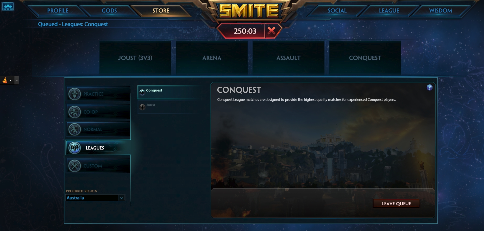This screenshot has width=484, height=231.
Task: Click the flame overlay icon
Action: [5, 80]
